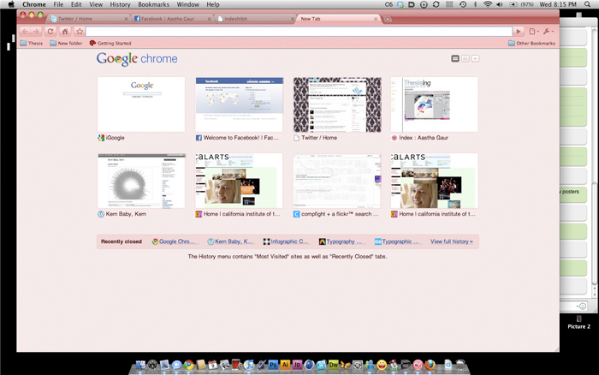Switch to the Indexhibit tab

(255, 19)
